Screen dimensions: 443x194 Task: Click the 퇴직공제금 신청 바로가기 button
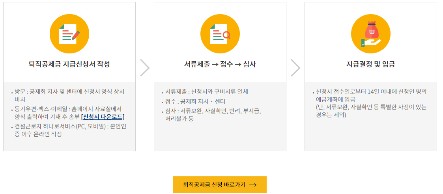220,185
